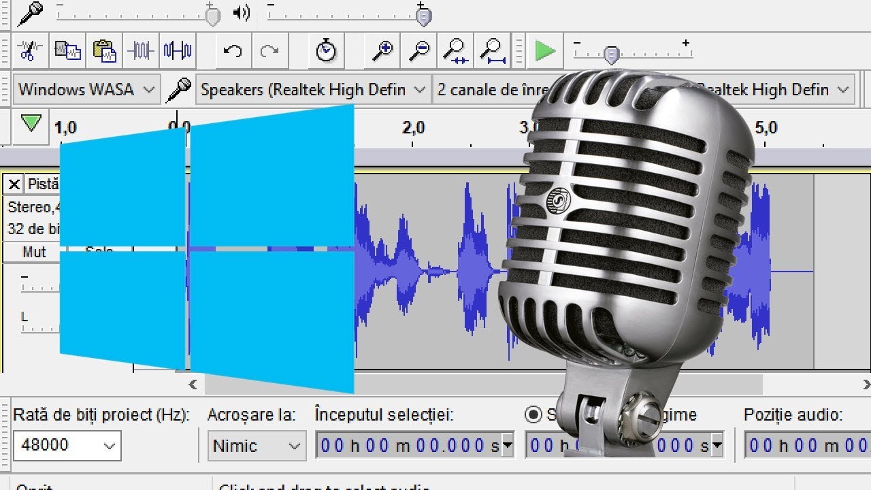
Task: Click Fit Project zoom icon
Action: coord(493,51)
